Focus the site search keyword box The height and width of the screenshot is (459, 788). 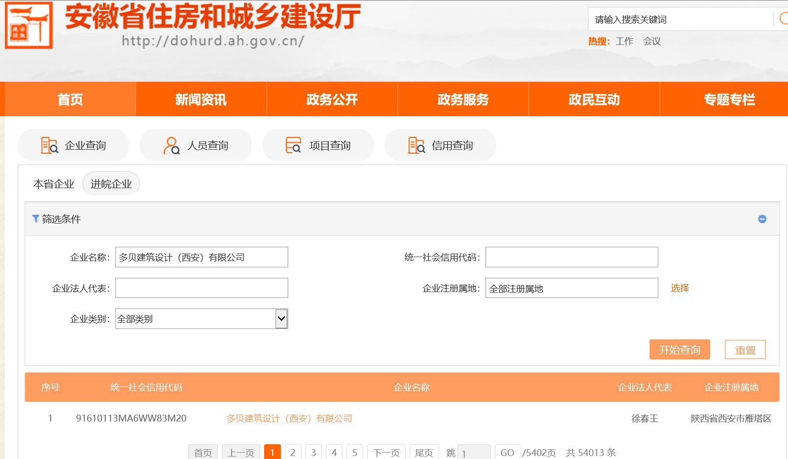pos(680,19)
